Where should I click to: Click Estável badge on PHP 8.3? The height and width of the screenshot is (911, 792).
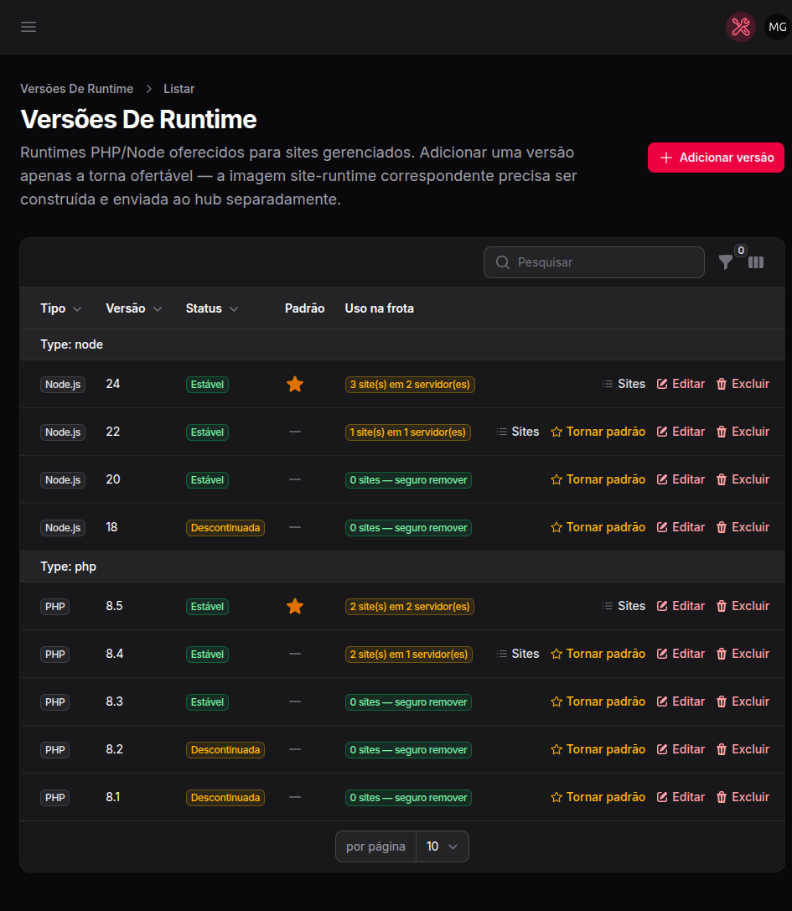[208, 701]
